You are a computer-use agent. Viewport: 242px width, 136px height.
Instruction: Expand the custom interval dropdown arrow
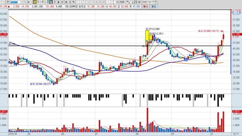(112, 2)
